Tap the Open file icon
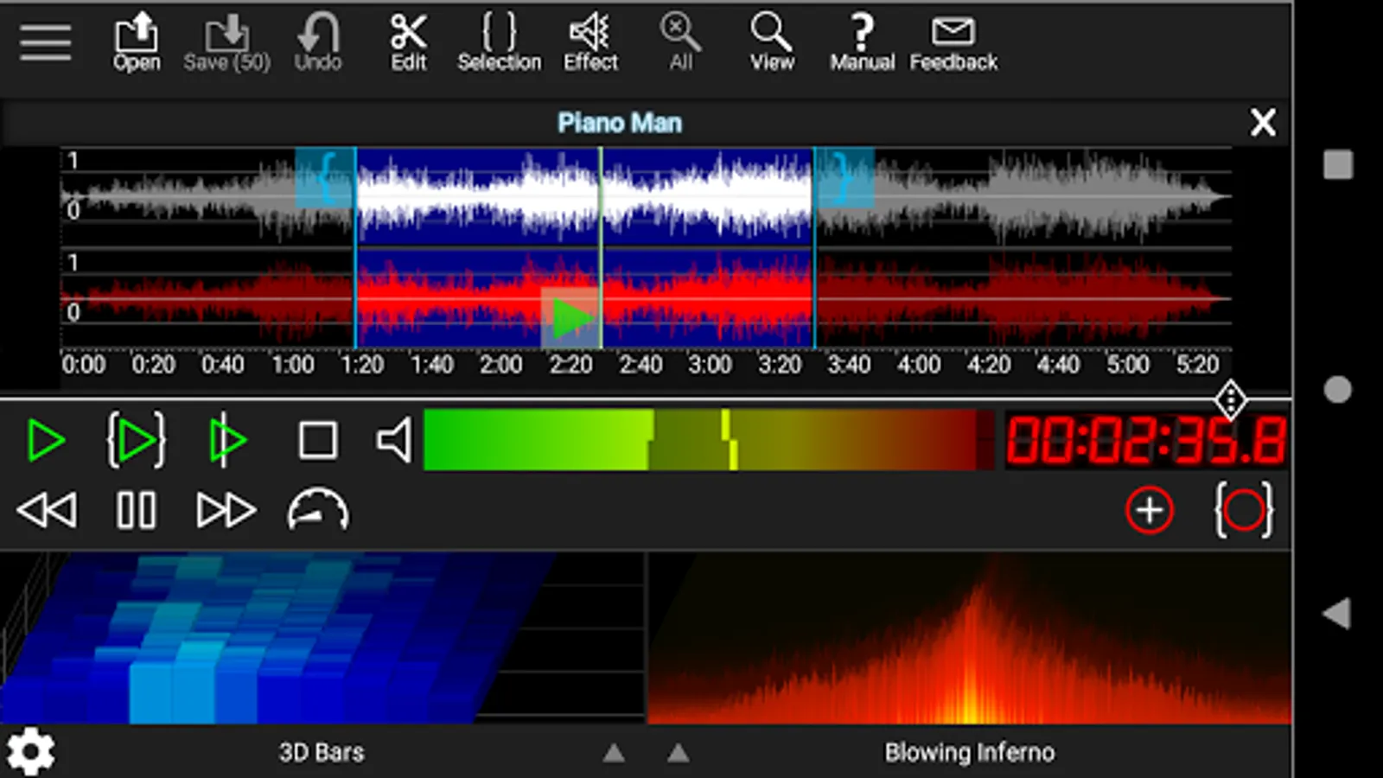 point(137,42)
